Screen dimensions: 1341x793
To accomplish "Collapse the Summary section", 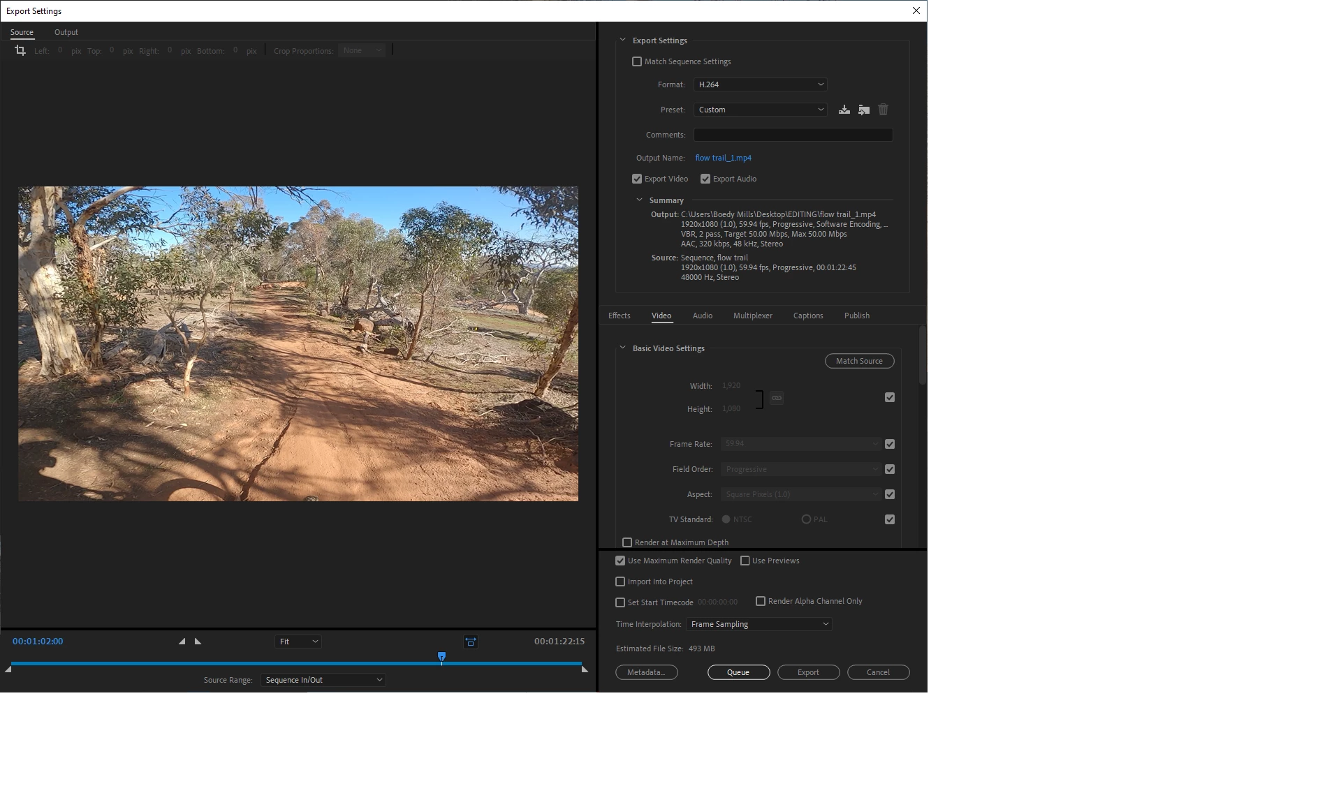I will pos(639,200).
